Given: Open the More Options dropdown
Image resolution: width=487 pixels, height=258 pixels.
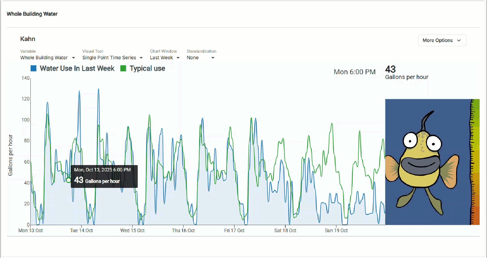Looking at the screenshot, I should pos(442,41).
